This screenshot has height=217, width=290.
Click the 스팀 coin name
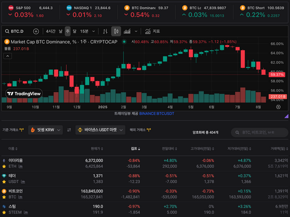point(12,206)
